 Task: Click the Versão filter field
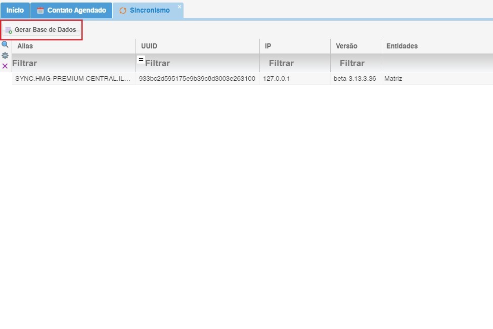[356, 64]
